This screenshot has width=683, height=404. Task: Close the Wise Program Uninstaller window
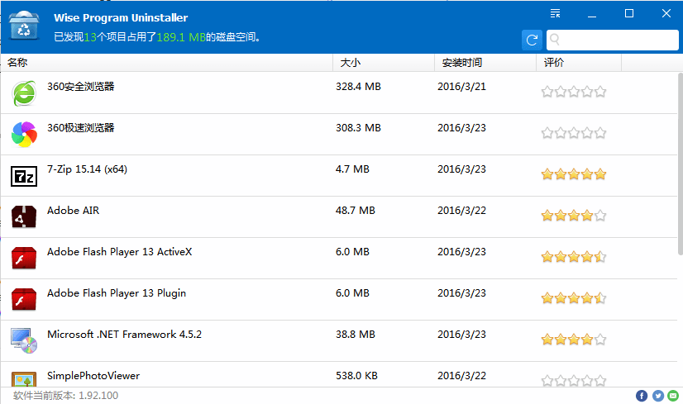tap(666, 13)
